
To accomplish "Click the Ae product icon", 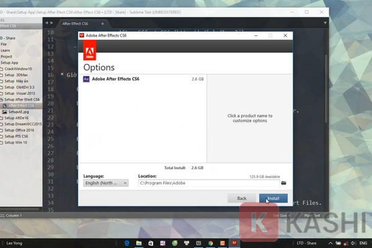I will 86,79.
